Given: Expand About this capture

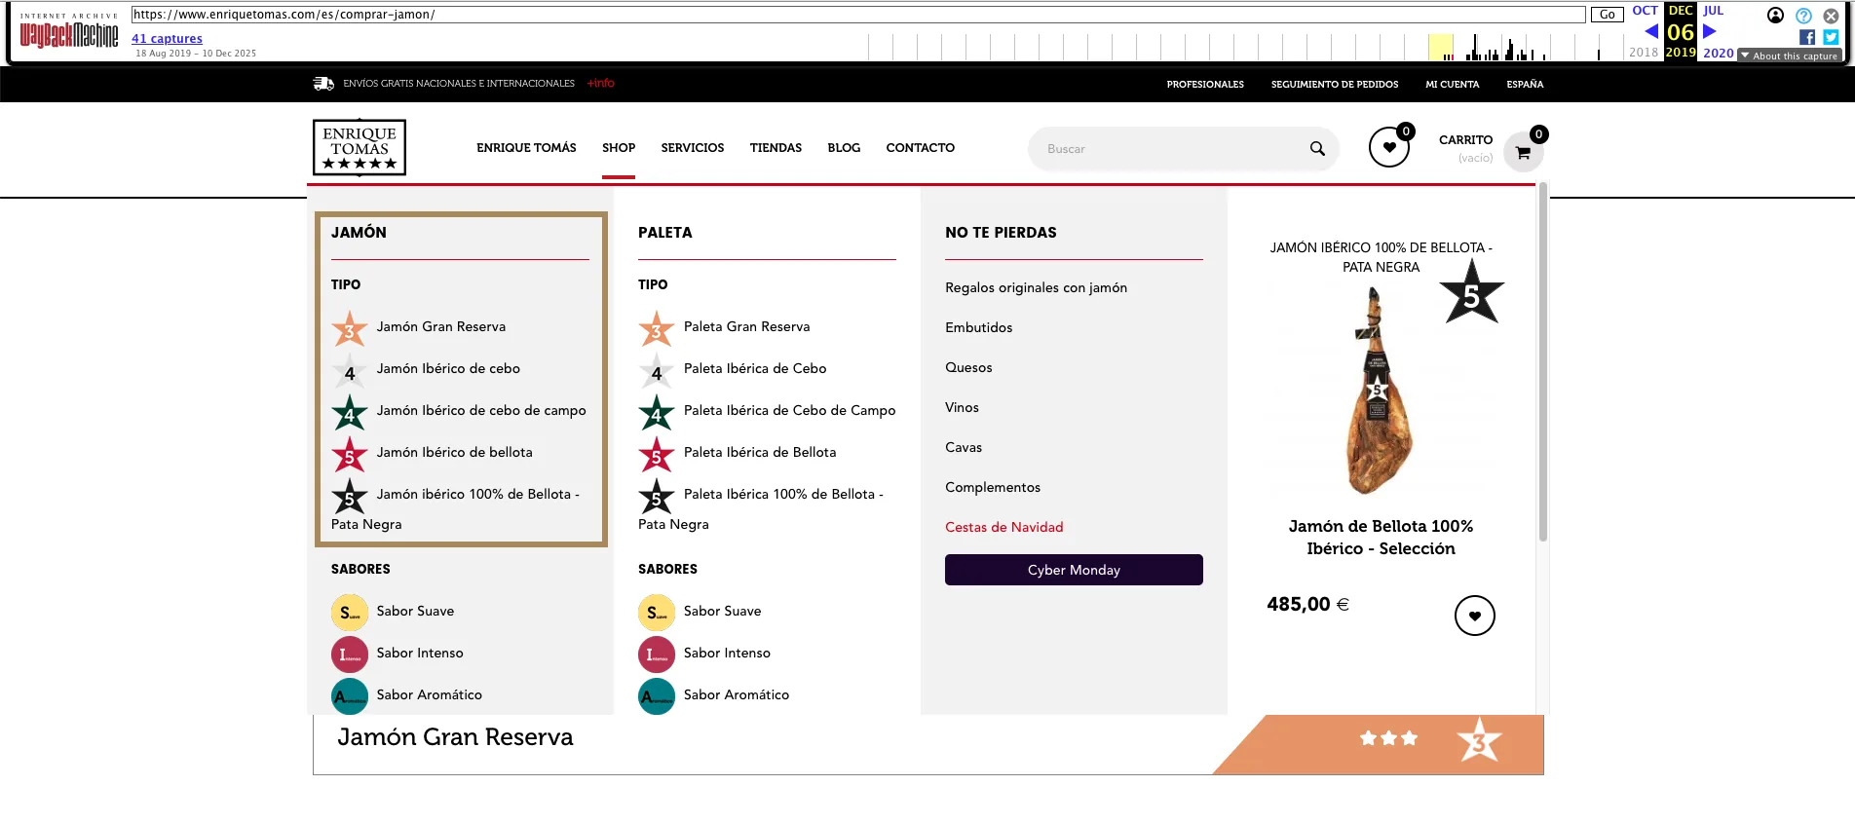Looking at the screenshot, I should click(x=1789, y=56).
